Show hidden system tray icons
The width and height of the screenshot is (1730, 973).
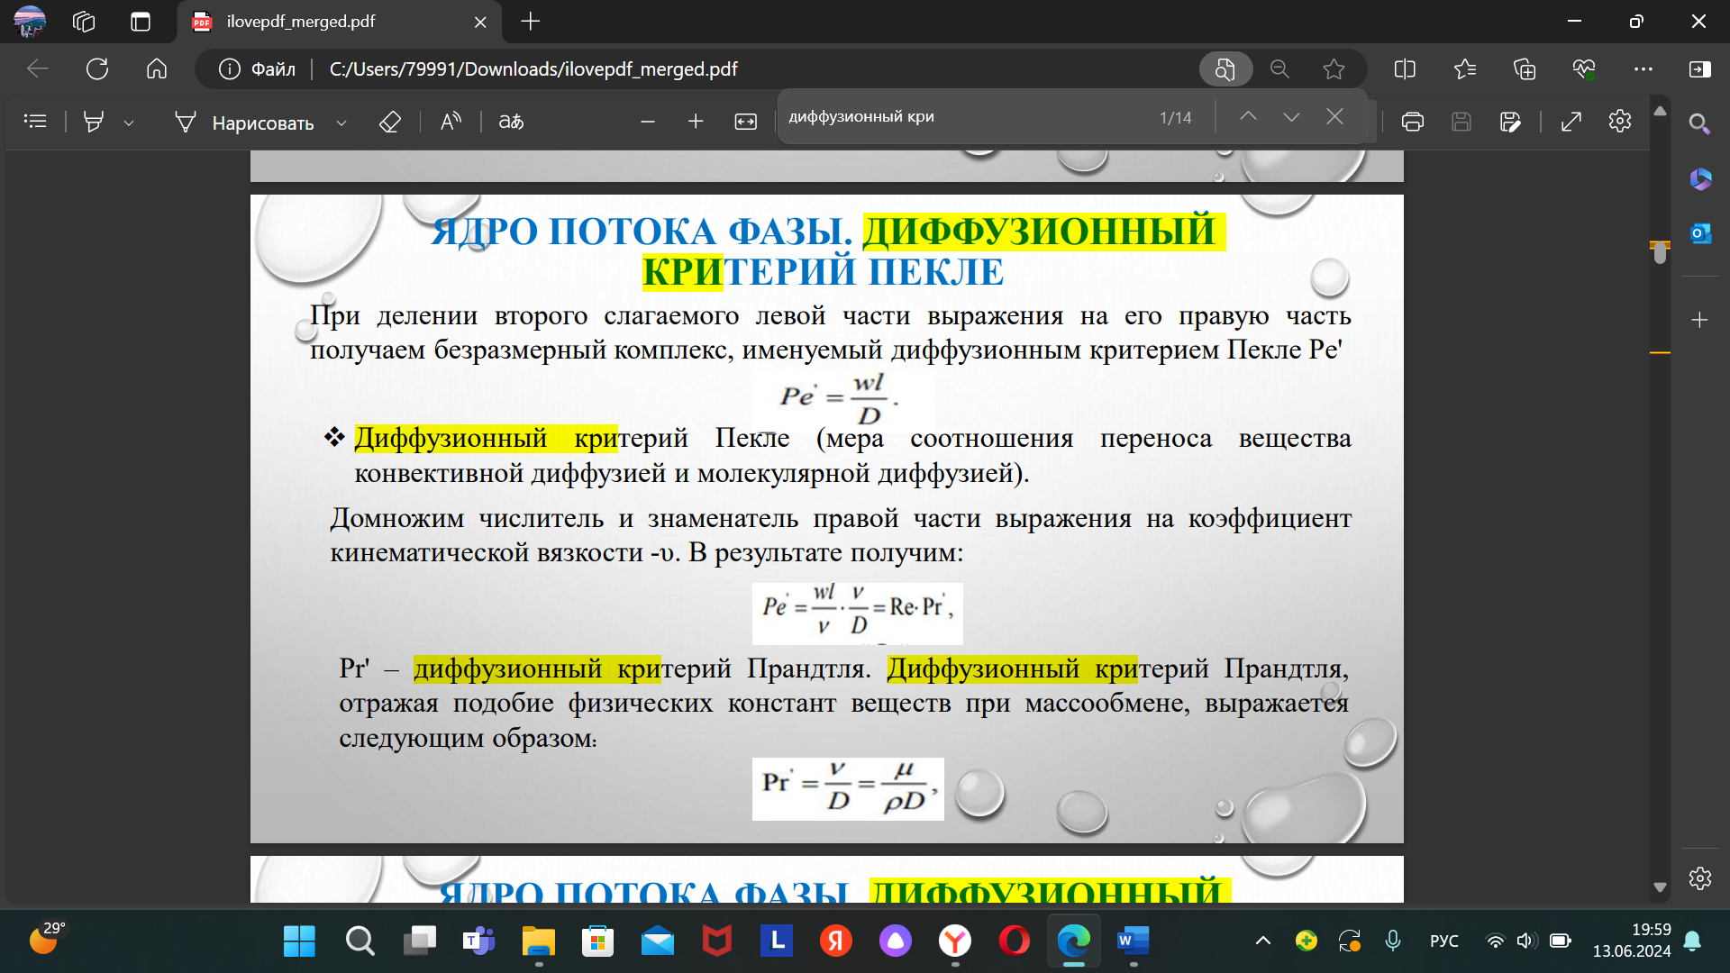click(x=1263, y=941)
